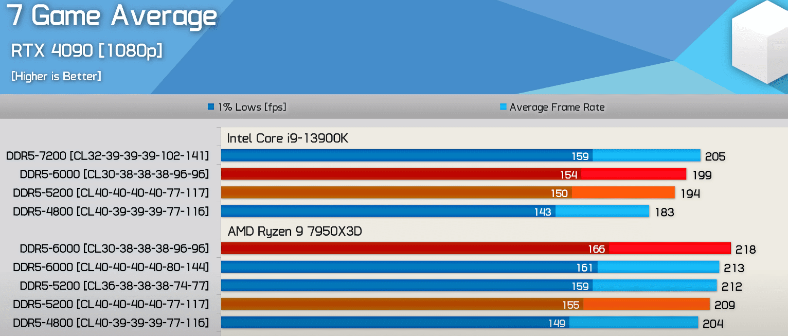
Task: Click the 143 1% low value
Action: tap(543, 212)
